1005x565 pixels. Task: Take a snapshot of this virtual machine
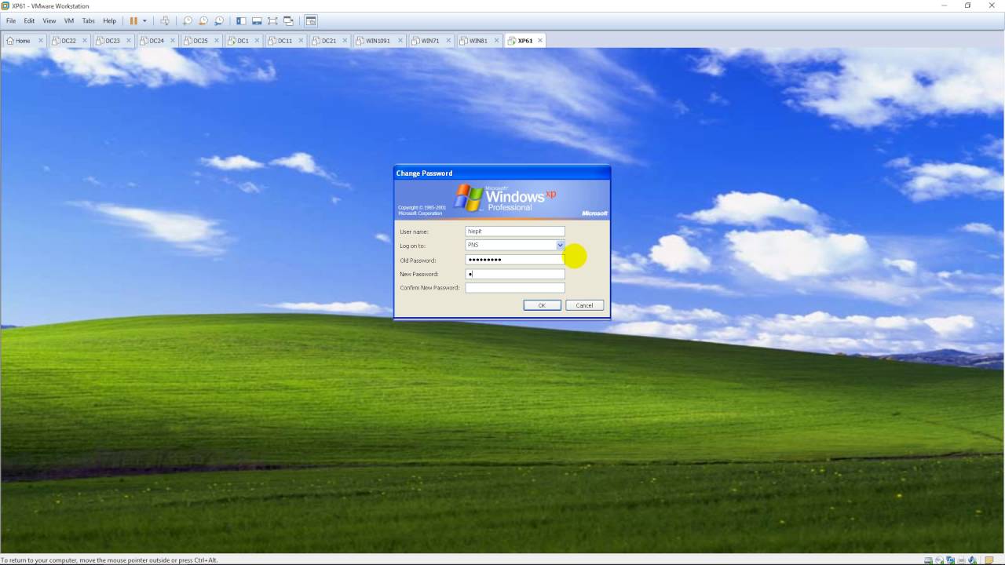pyautogui.click(x=188, y=21)
